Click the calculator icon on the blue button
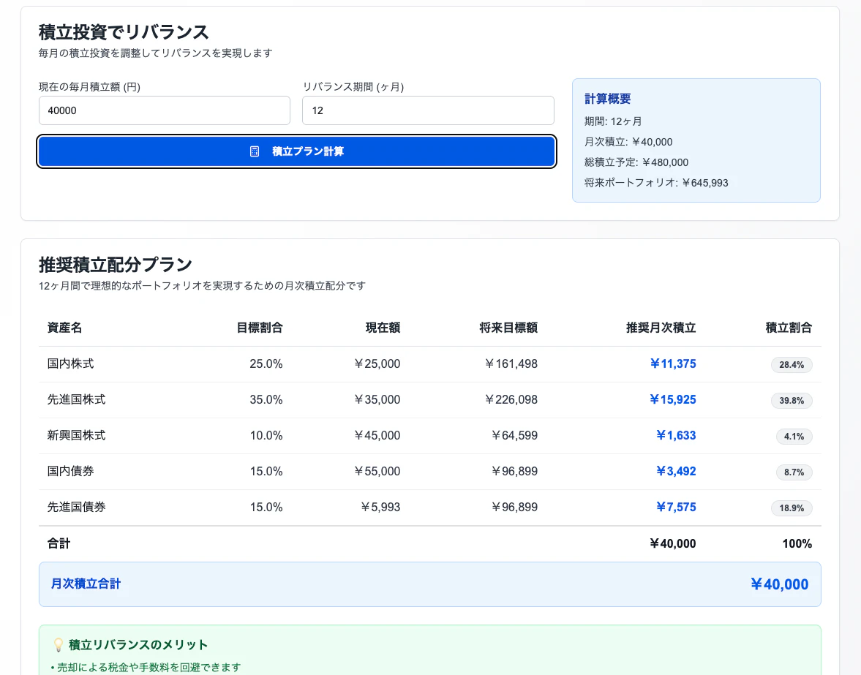Viewport: 861px width, 675px height. pyautogui.click(x=254, y=151)
